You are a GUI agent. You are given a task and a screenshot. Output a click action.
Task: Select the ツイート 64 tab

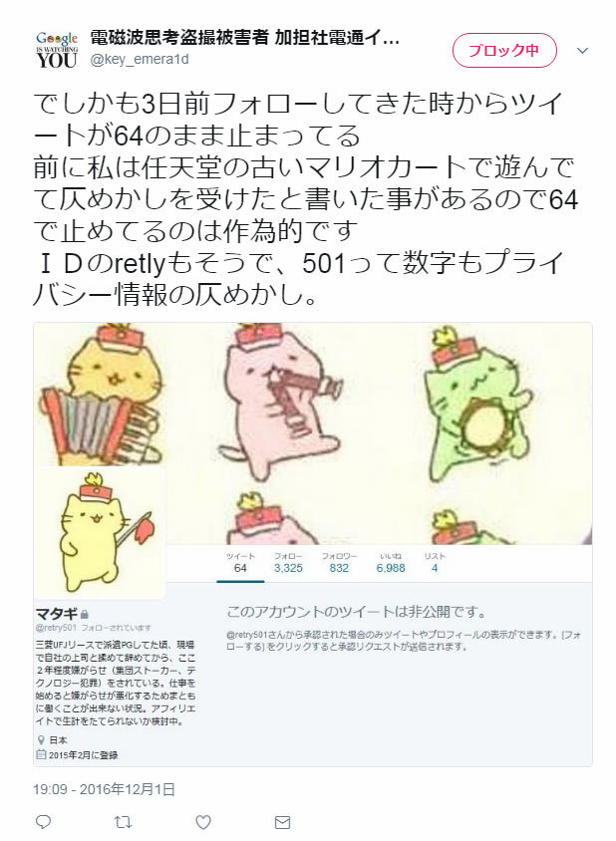point(240,563)
